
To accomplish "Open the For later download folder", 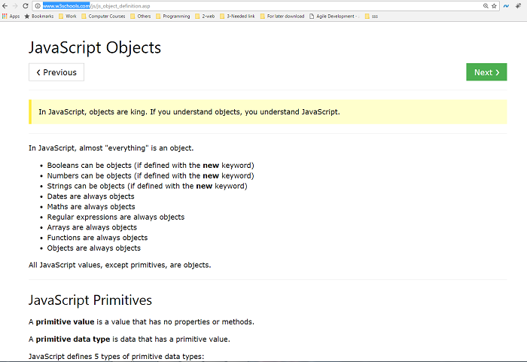I will pos(282,16).
